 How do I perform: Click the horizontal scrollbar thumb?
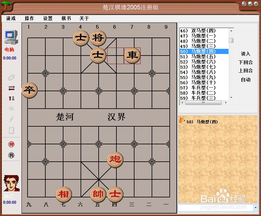pyautogui.click(x=203, y=103)
